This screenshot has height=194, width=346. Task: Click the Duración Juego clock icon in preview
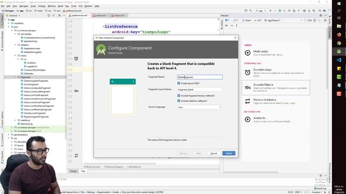[x=248, y=72]
